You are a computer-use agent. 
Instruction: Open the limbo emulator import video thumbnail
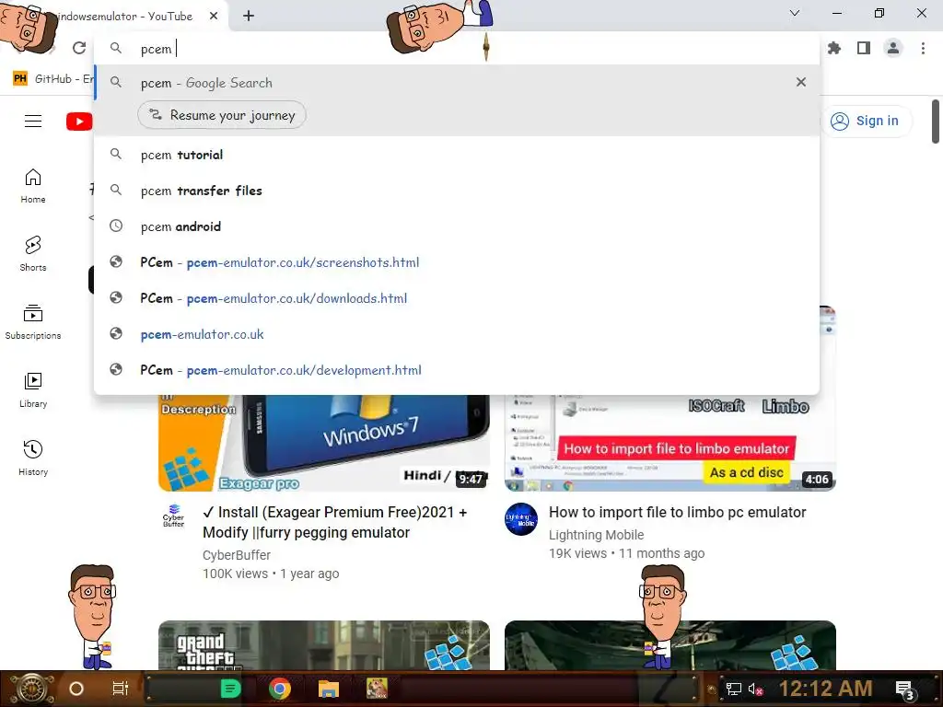pyautogui.click(x=670, y=443)
